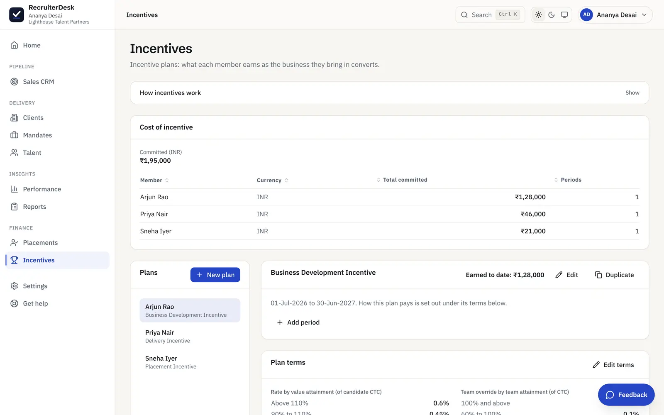Image resolution: width=664 pixels, height=415 pixels.
Task: Click the Talent people icon
Action: [15, 153]
